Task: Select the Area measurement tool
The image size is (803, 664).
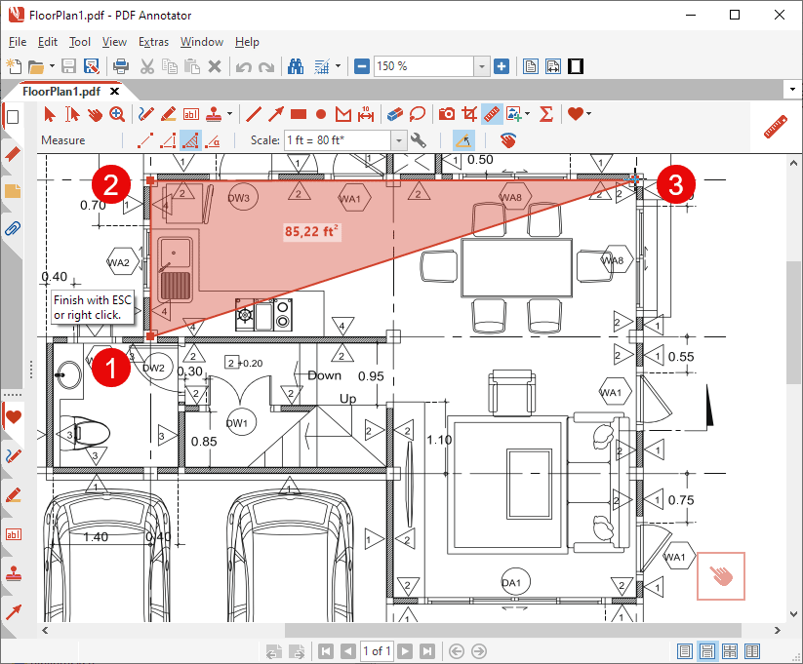Action: click(x=191, y=140)
